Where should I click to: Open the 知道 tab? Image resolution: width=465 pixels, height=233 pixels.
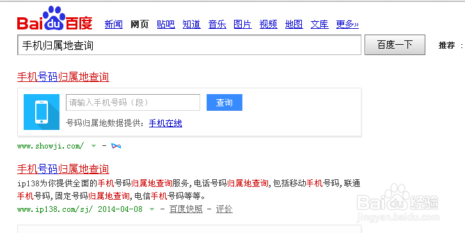pos(192,24)
